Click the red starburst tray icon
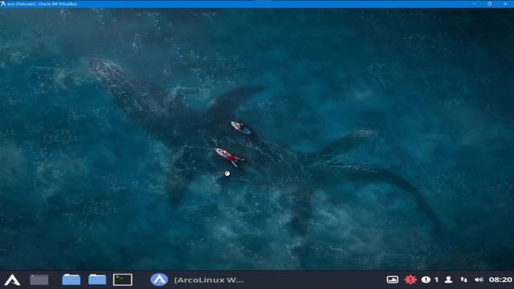Image resolution: width=514 pixels, height=289 pixels. pyautogui.click(x=410, y=280)
